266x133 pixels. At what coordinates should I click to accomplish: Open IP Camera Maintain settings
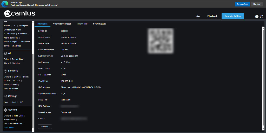[13, 124]
